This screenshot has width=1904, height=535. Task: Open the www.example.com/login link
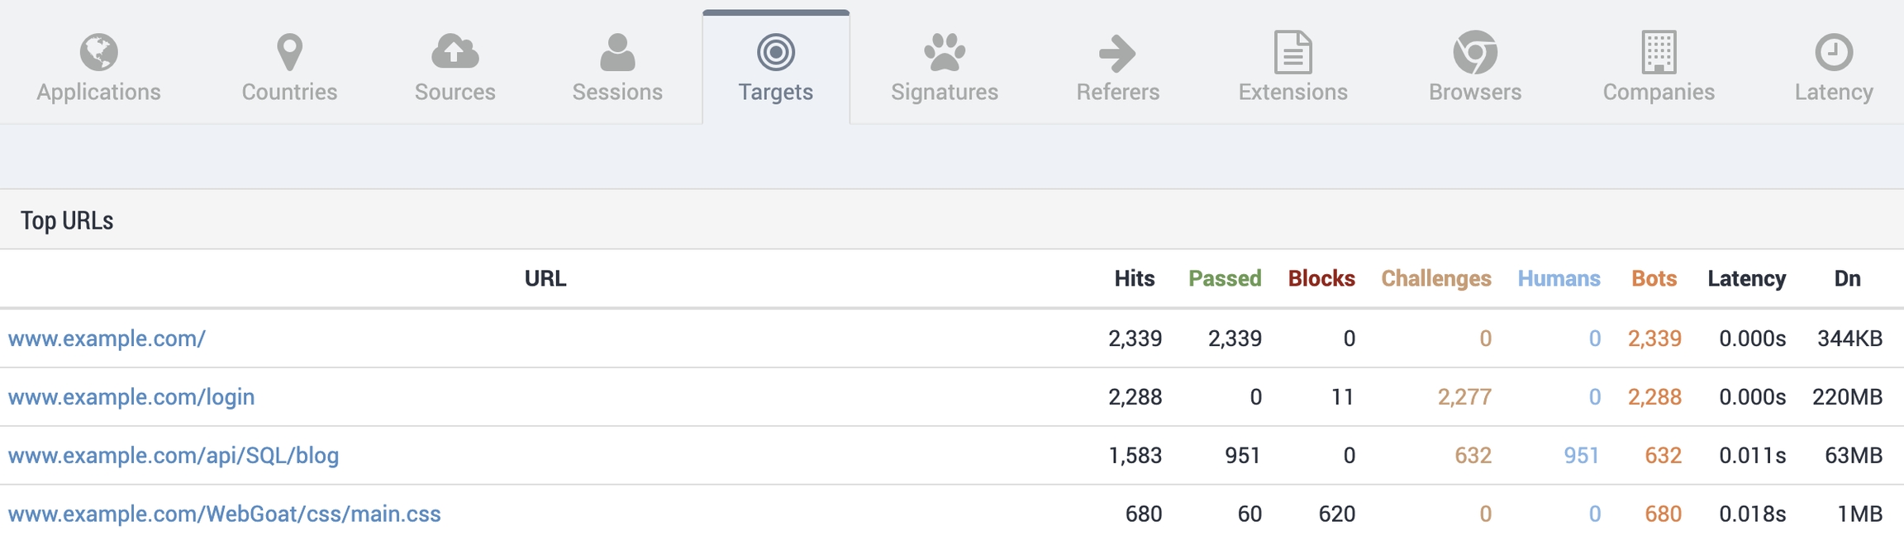[x=131, y=397]
